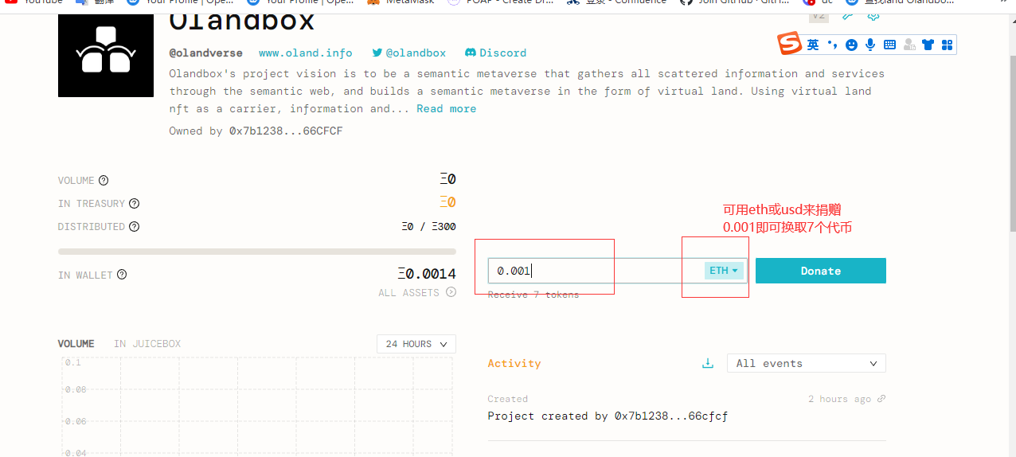Toggle Sogou Chinese/English language mode

pos(813,45)
